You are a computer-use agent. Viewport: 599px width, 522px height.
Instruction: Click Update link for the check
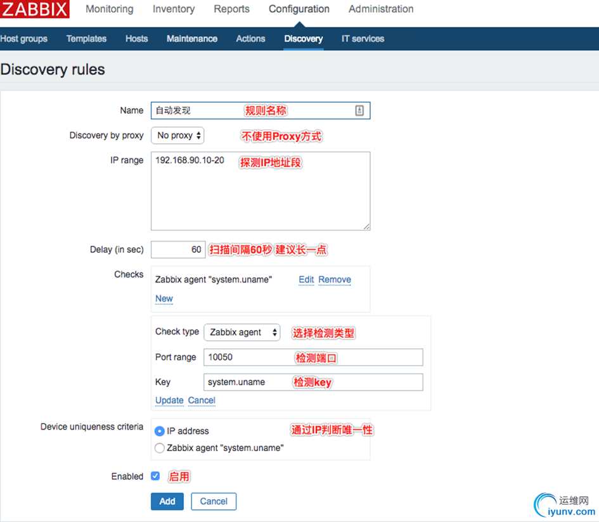(x=169, y=400)
